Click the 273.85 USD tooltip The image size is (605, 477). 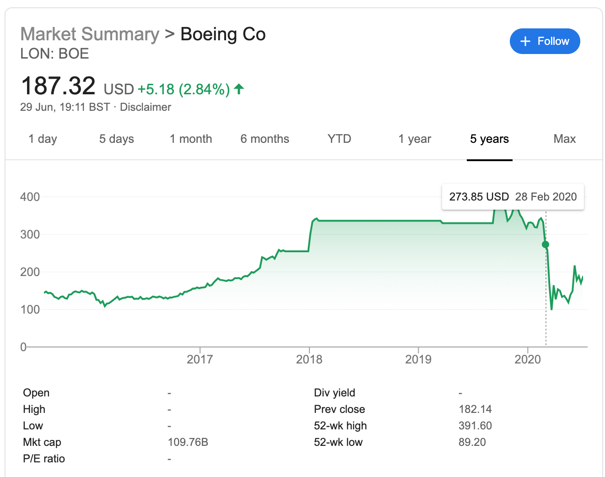(513, 197)
